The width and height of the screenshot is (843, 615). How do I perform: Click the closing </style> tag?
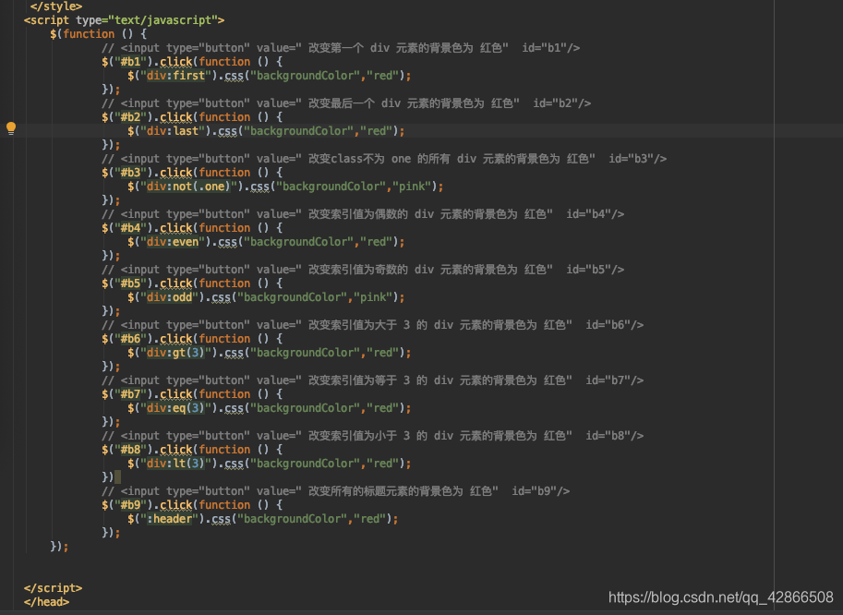(56, 6)
